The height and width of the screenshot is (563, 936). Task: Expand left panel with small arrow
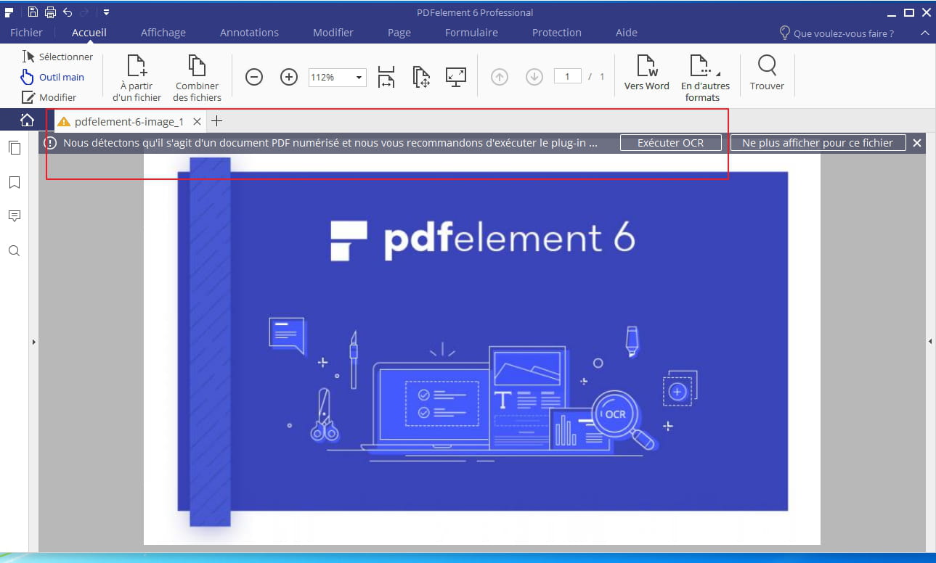(33, 341)
